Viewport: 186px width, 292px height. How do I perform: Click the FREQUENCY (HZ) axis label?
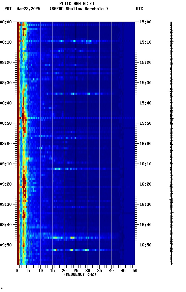click(x=80, y=274)
